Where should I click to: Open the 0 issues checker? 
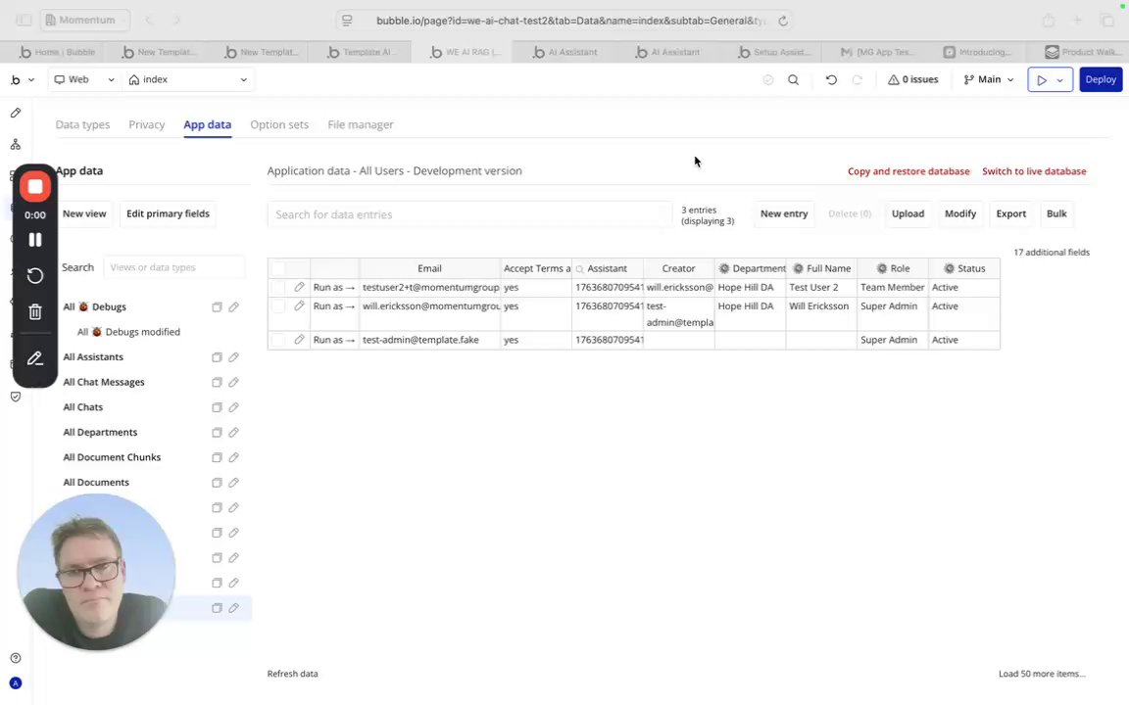tap(913, 80)
